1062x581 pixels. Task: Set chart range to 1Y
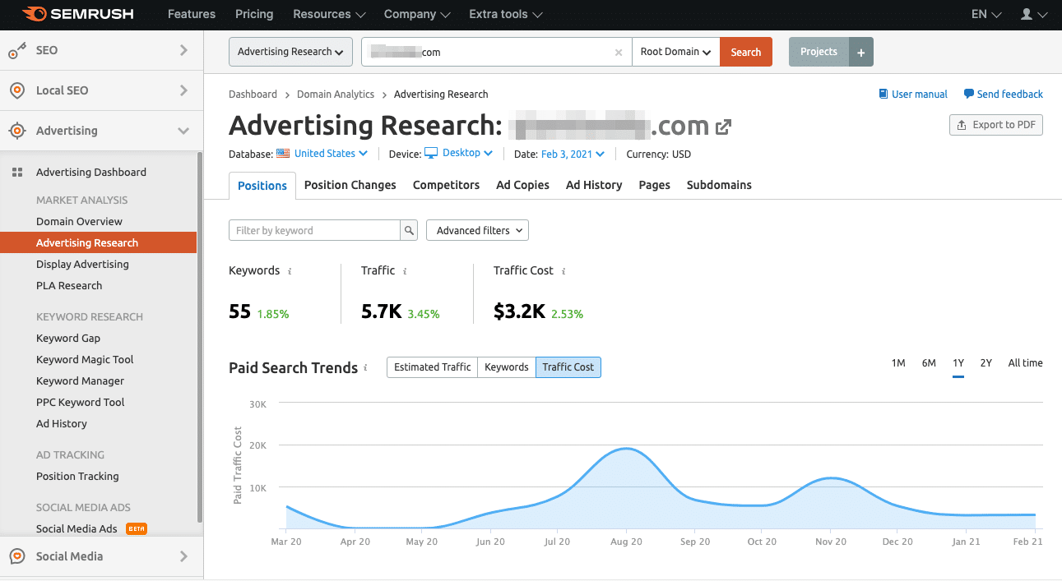tap(958, 363)
